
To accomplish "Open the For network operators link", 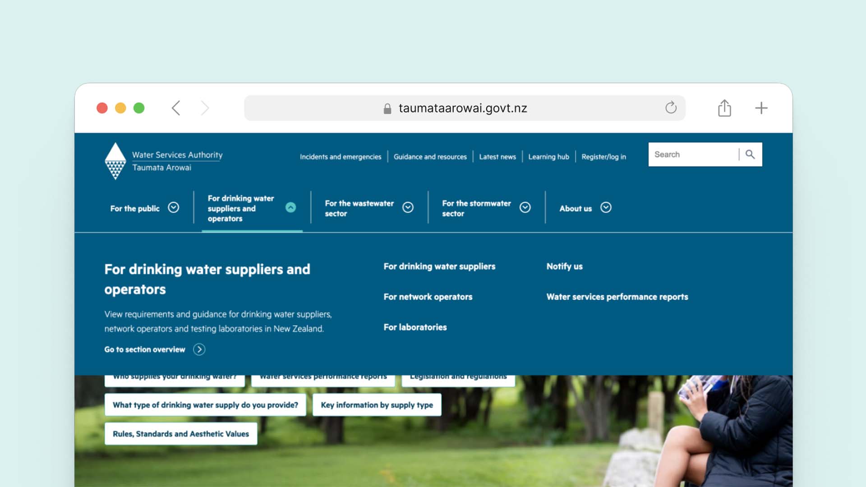I will [x=428, y=297].
